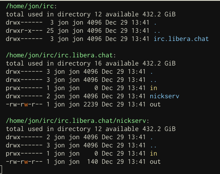This screenshot has width=220, height=174.
Task: Open the 140-byte 'out' file in nickserv
Action: click(x=155, y=162)
